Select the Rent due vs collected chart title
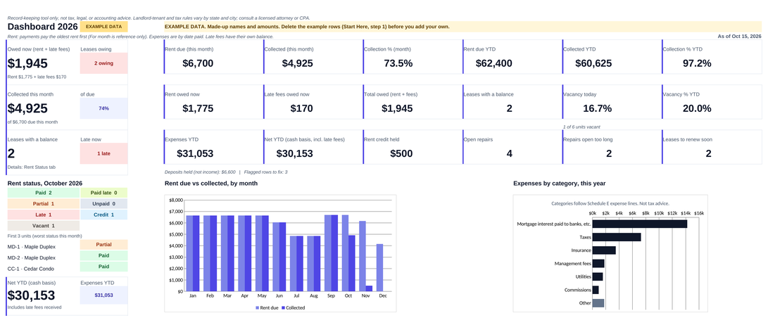Screen dimensions: 768x332 point(211,184)
